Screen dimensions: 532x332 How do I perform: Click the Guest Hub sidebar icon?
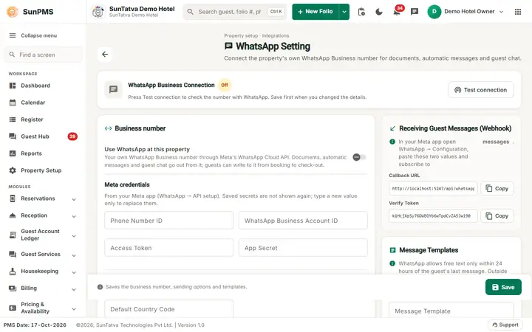(13, 136)
